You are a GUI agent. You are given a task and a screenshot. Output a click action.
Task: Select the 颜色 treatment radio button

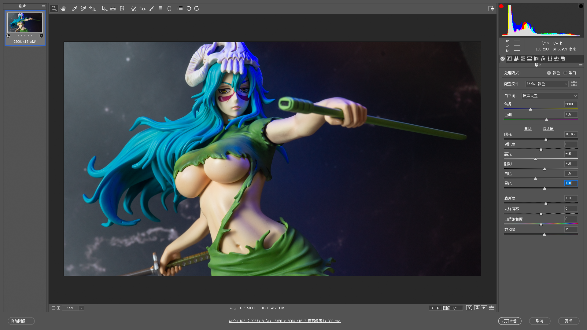pos(549,73)
